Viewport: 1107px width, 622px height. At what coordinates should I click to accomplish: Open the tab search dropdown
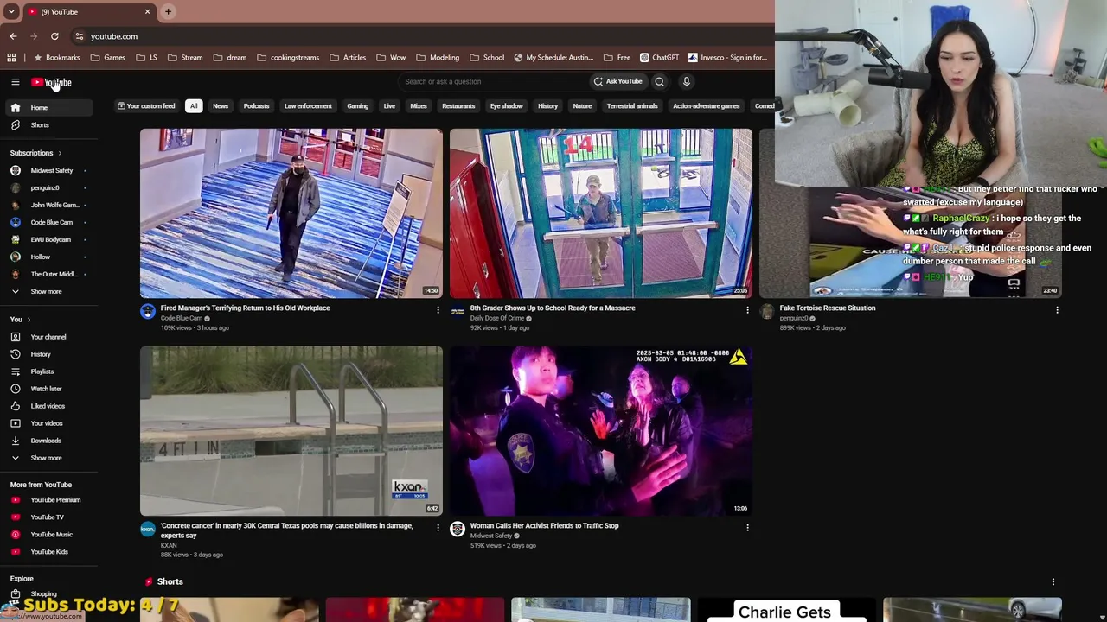(x=11, y=12)
